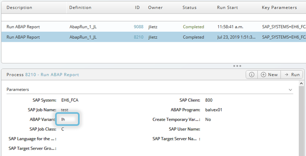Sort by Definition column header
Screen dimensions: 306x156
[x=80, y=7]
